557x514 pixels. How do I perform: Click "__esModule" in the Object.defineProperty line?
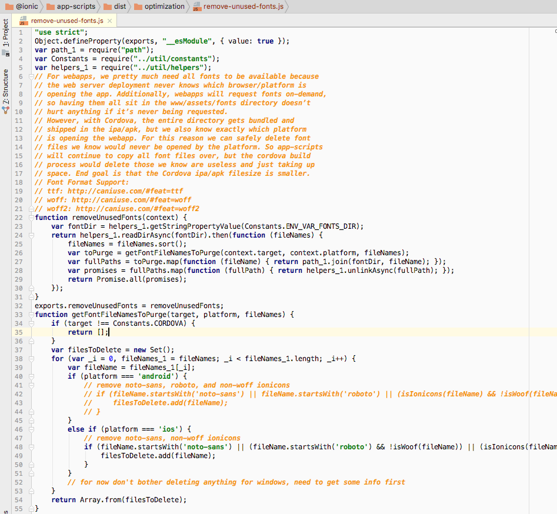187,41
